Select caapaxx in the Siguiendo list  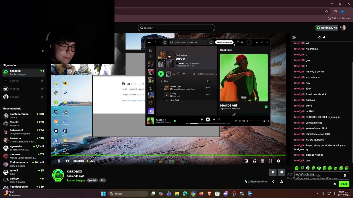click(23, 72)
